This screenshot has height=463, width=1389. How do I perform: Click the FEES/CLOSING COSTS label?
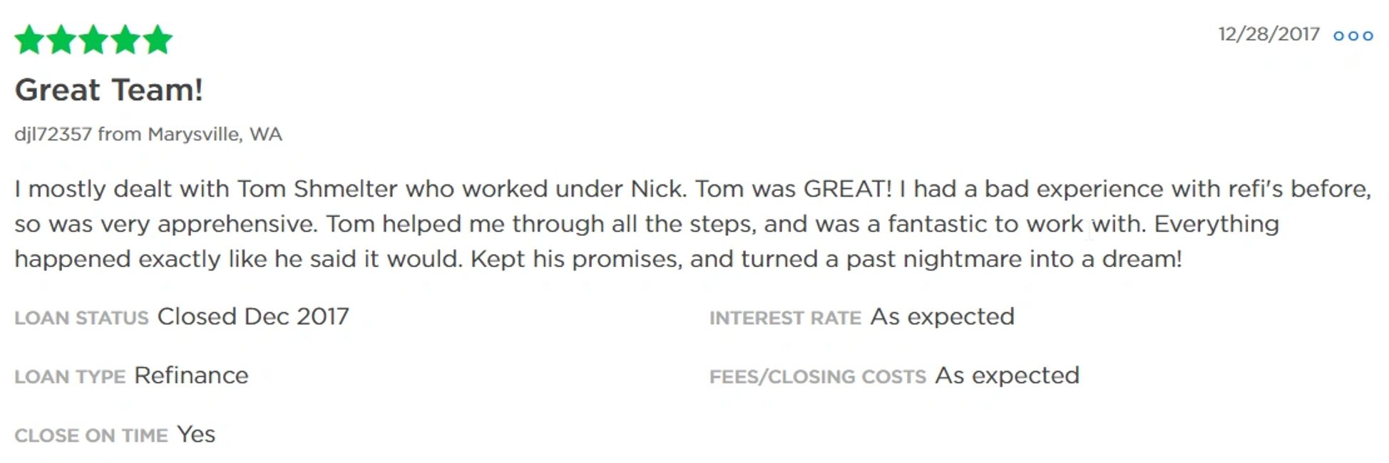[817, 377]
